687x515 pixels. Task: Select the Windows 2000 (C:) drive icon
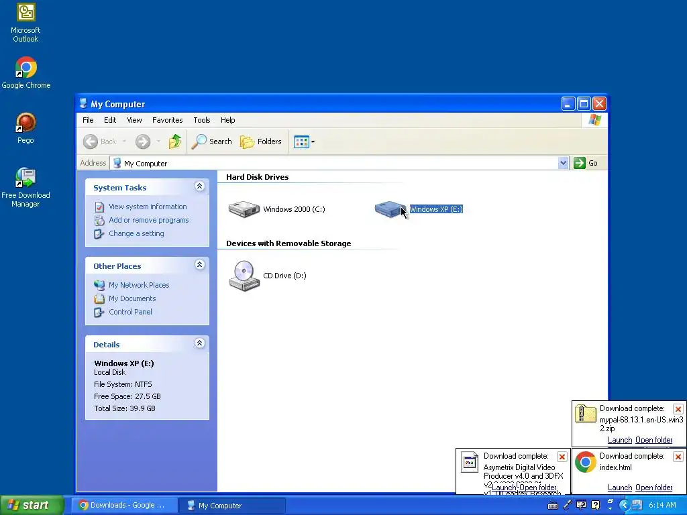(244, 209)
